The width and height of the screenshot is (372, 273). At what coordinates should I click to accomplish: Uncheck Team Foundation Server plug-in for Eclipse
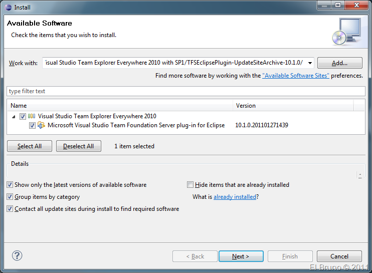[32, 125]
